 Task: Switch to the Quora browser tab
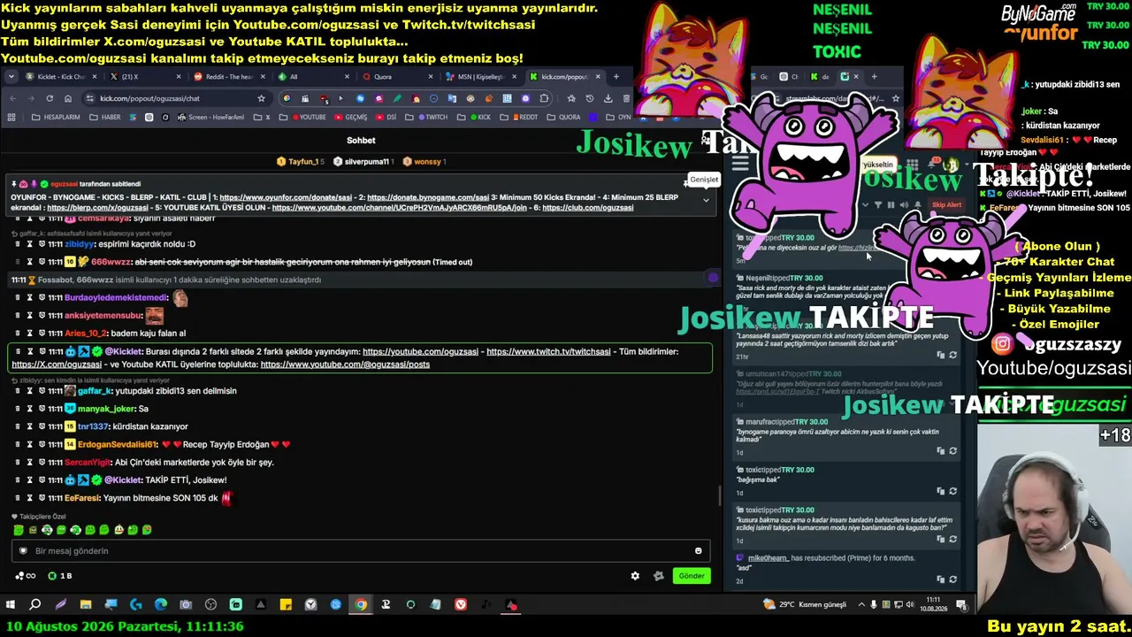(x=398, y=77)
